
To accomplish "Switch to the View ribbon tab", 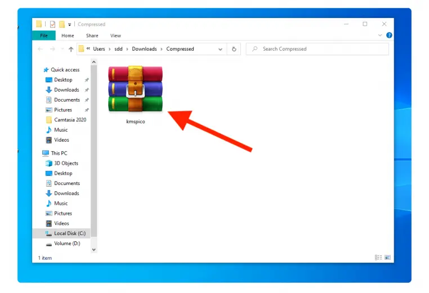I will 115,35.
